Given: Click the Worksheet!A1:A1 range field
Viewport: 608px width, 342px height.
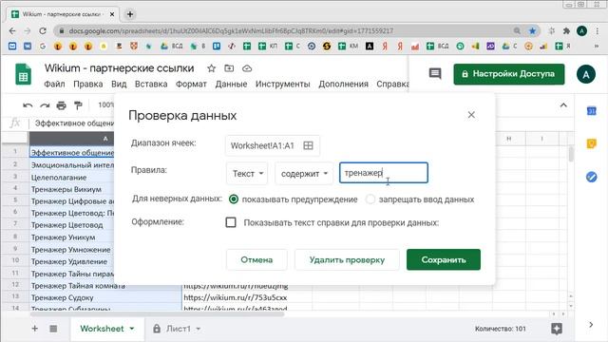Looking at the screenshot, I should (273, 145).
